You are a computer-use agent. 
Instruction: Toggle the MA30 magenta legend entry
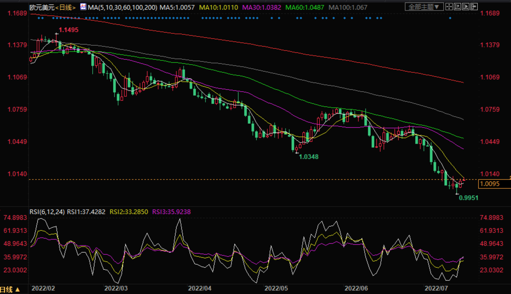(x=261, y=7)
